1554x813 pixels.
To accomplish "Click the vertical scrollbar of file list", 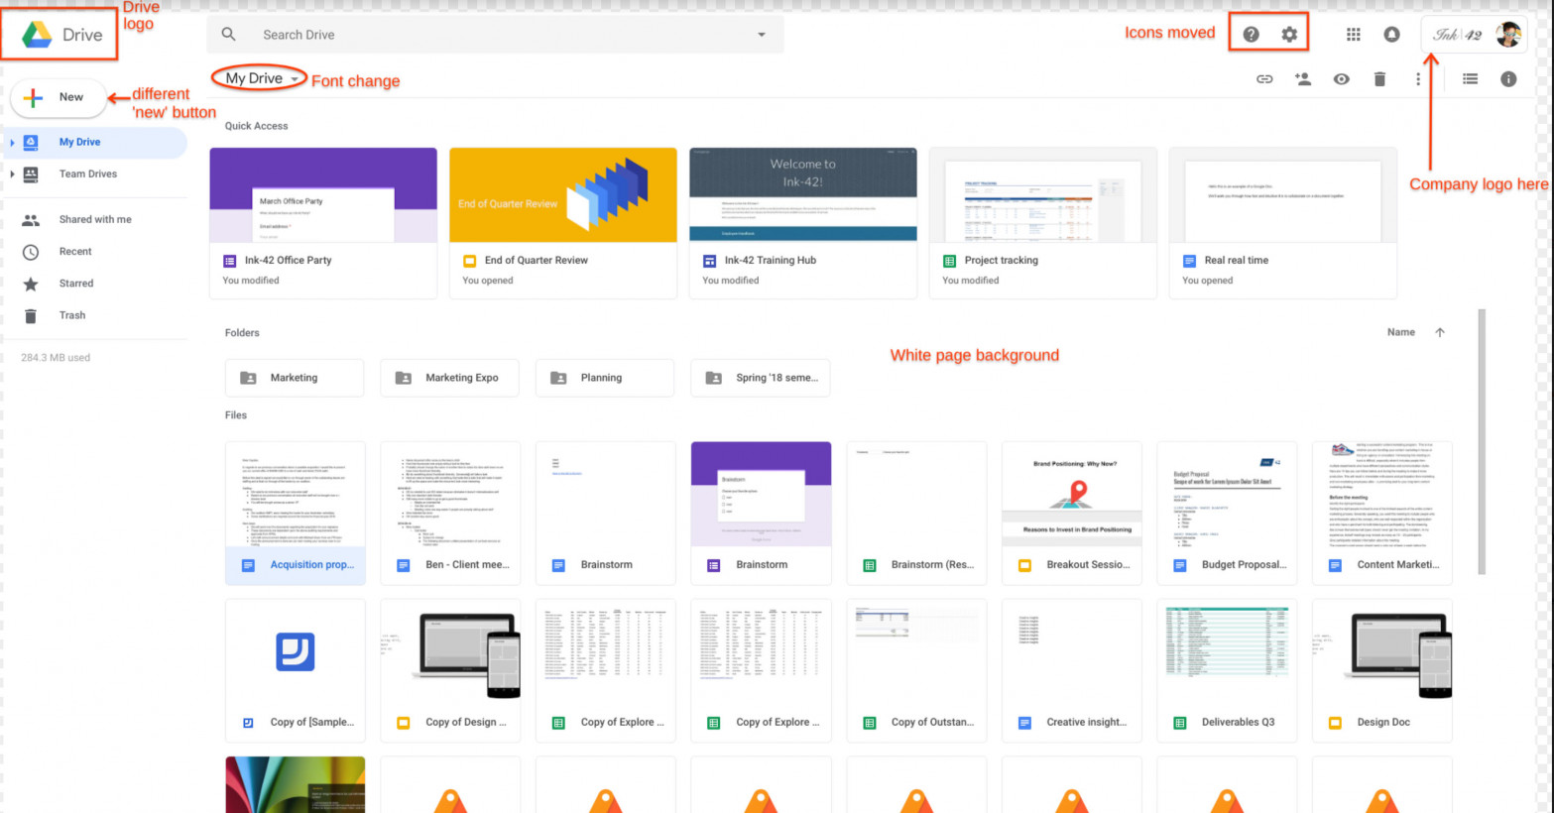I will pos(1482,441).
